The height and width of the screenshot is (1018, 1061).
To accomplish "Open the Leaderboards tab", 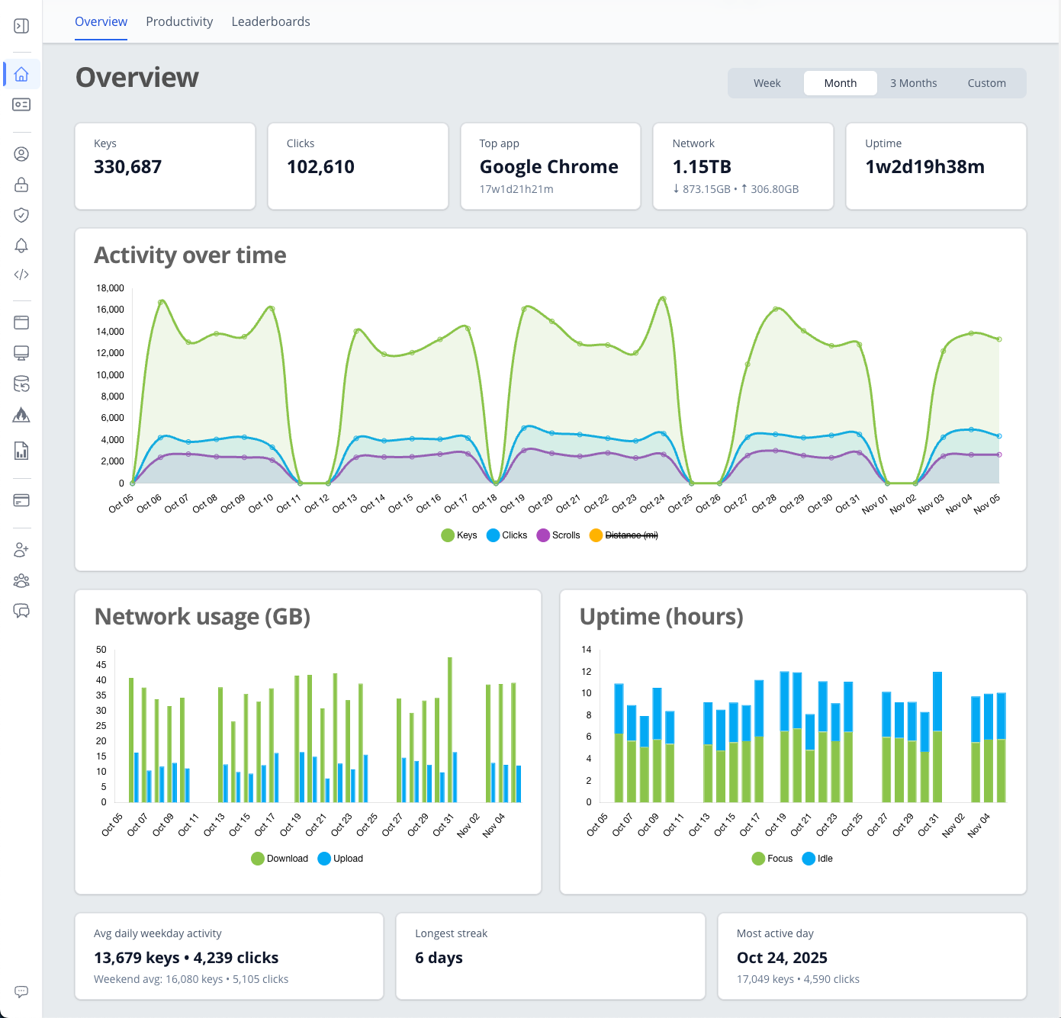I will tap(270, 21).
